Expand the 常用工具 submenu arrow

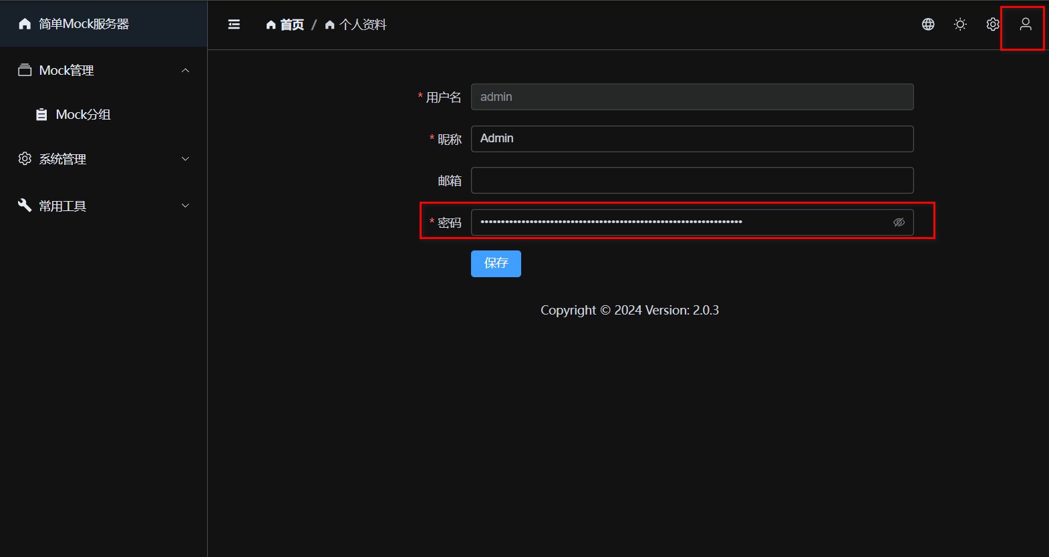[186, 206]
